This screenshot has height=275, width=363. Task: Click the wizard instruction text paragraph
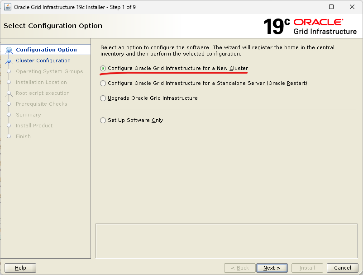(x=217, y=51)
